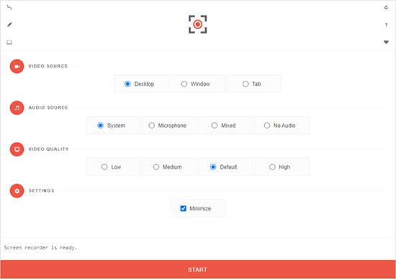Choose Mixed audio source

(x=225, y=125)
